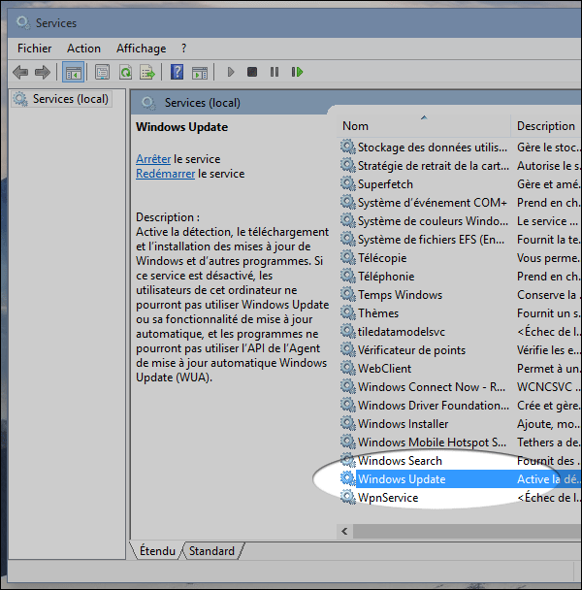Viewport: 582px width, 590px height.
Task: Click the Export list toolbar icon
Action: (x=147, y=72)
